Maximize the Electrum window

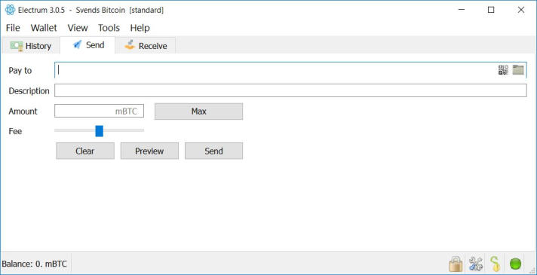click(x=491, y=10)
